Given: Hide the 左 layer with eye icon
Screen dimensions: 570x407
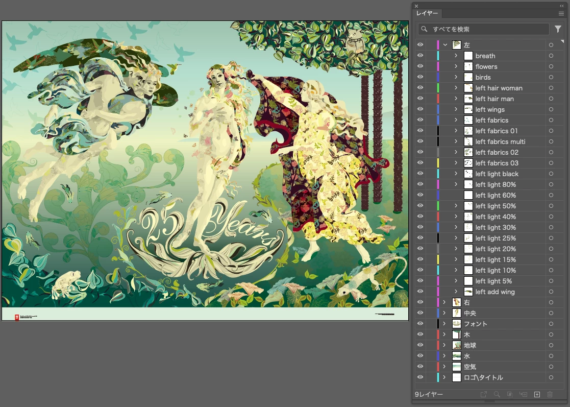Looking at the screenshot, I should point(420,45).
